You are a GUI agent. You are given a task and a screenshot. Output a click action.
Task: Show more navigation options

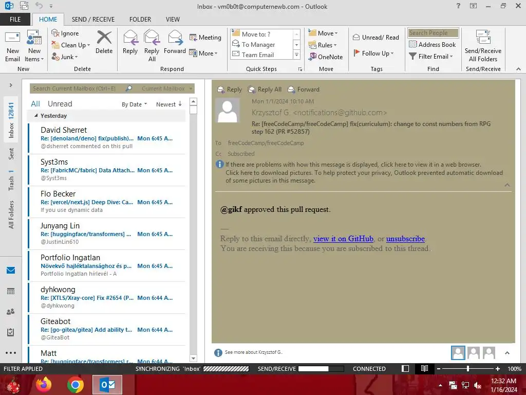point(11,353)
